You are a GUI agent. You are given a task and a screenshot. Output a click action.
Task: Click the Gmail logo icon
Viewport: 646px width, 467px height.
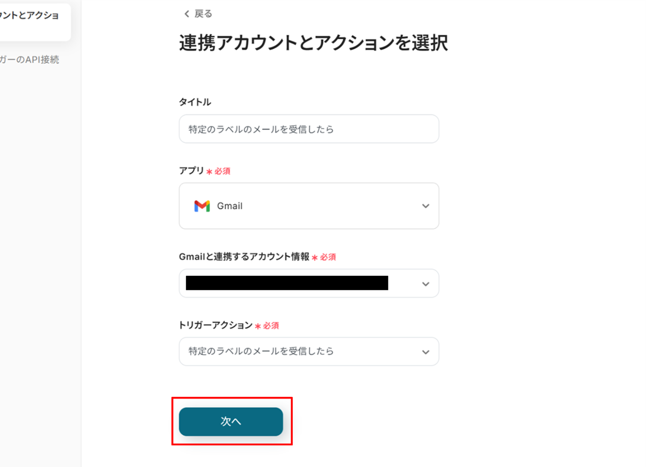pyautogui.click(x=202, y=206)
